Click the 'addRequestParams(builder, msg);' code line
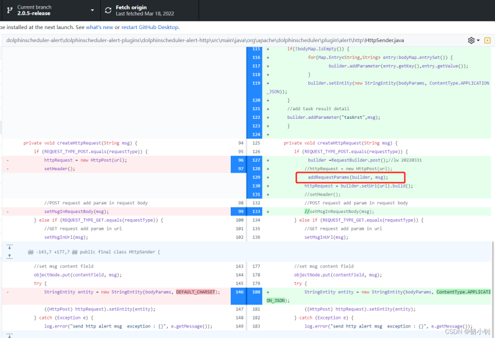This screenshot has width=495, height=338. click(348, 177)
